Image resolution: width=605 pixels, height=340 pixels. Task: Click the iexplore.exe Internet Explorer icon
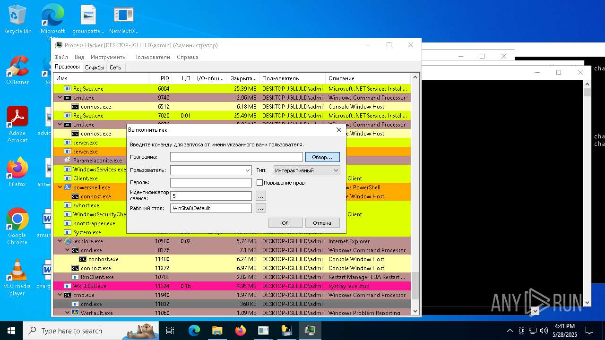68,241
